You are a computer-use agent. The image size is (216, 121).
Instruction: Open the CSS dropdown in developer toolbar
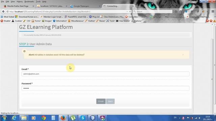click(27, 21)
